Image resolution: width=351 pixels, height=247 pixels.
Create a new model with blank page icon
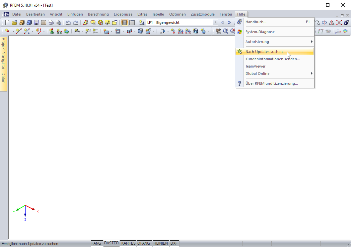(x=7, y=23)
